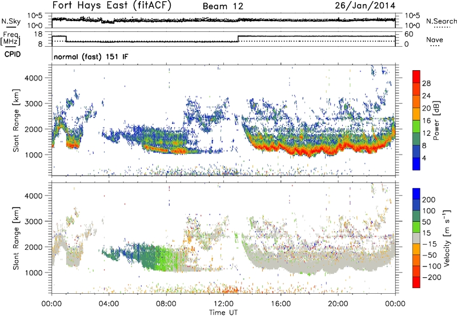Click the strong red backscatter band near 18:00 UT

309,151
